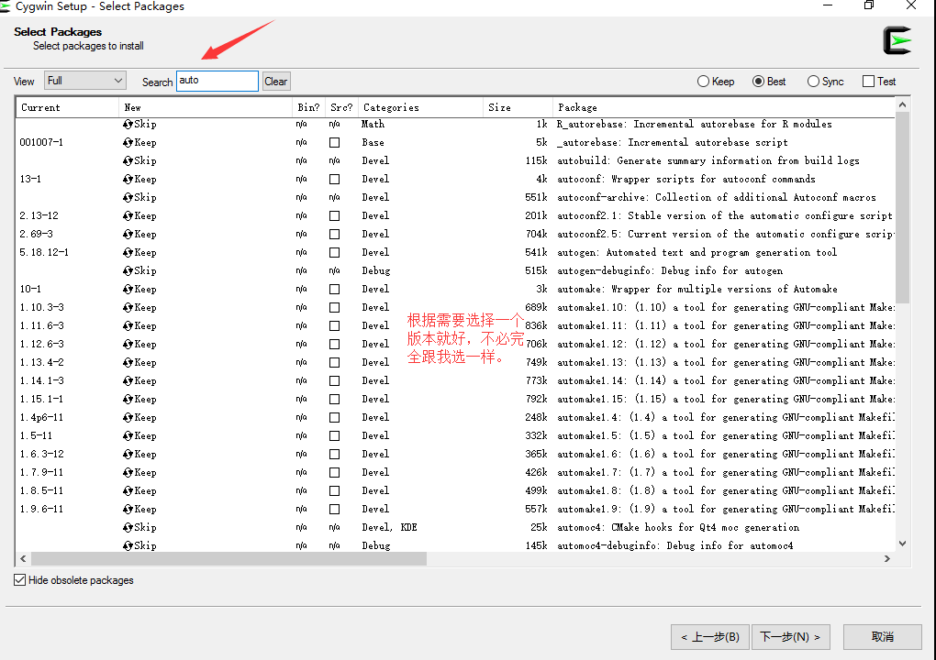This screenshot has width=936, height=660.
Task: Cycle the action icon for automake1.11
Action: point(128,326)
